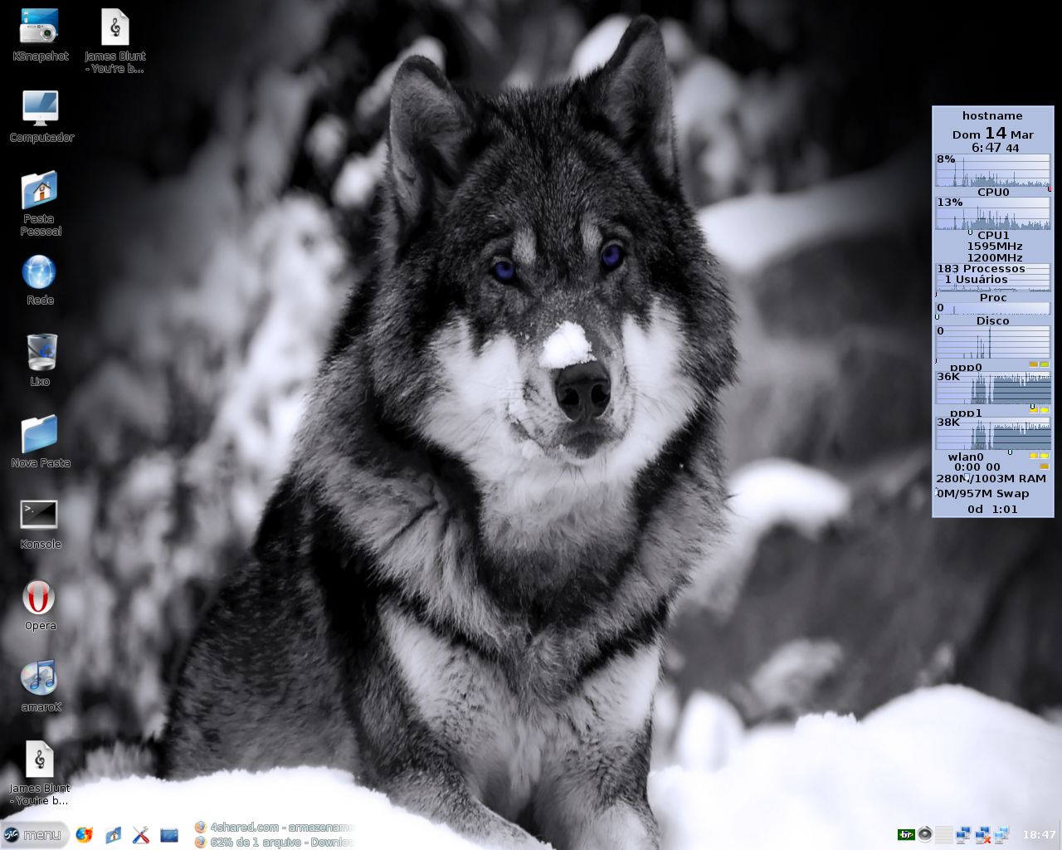Select the James Blunt file at top
Viewport: 1062px width, 850px height.
pyautogui.click(x=115, y=40)
